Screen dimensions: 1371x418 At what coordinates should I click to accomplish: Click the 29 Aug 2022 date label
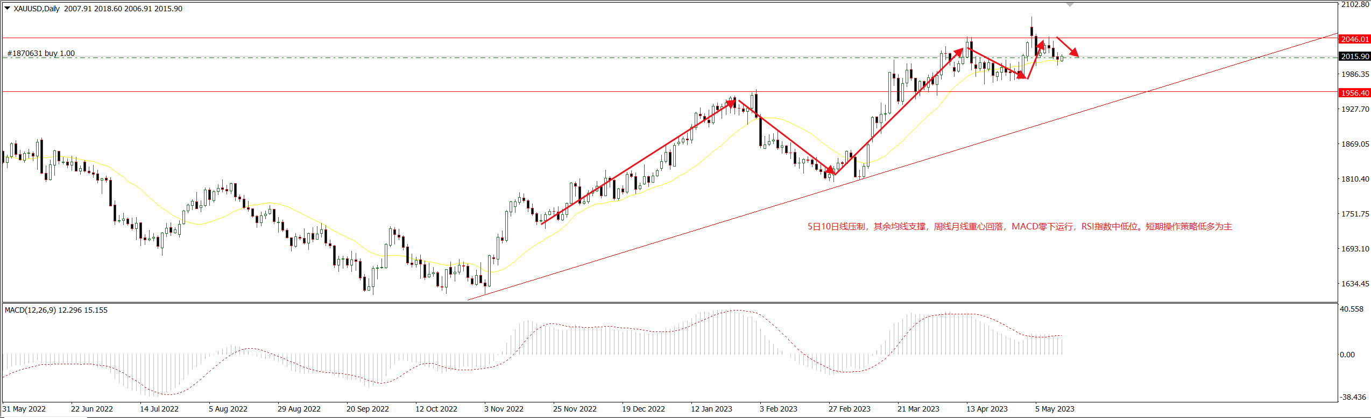tap(299, 409)
